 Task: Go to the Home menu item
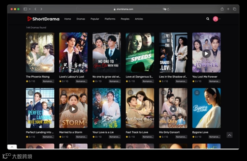pos(68,19)
